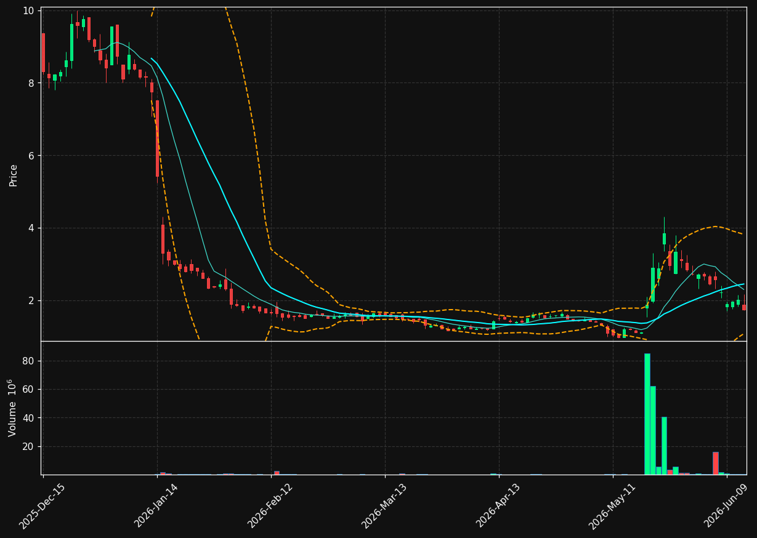
Task: Click the tallest green volume bar
Action: click(x=647, y=414)
